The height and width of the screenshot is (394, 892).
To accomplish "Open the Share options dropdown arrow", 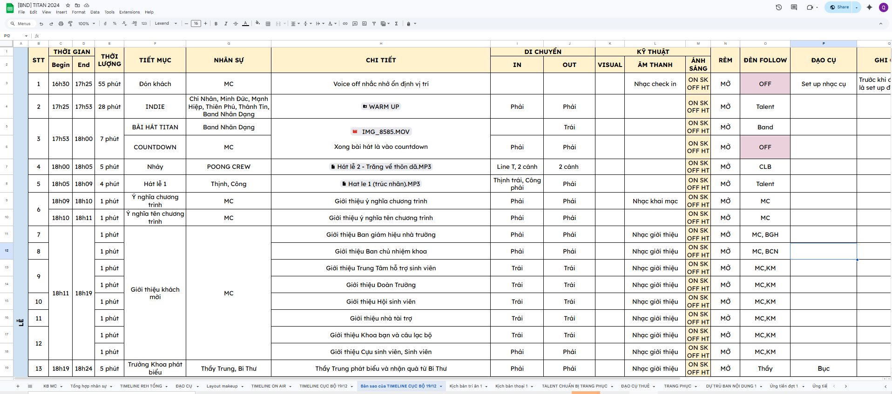I will 857,7.
